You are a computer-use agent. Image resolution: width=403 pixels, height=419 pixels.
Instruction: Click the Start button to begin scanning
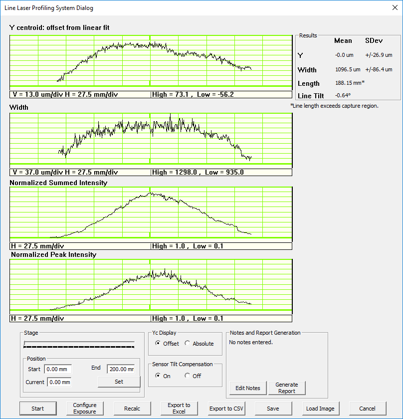click(38, 409)
